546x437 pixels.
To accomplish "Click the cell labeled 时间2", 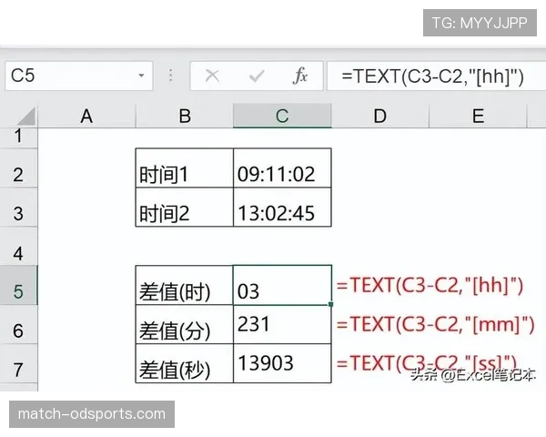I will click(x=184, y=208).
